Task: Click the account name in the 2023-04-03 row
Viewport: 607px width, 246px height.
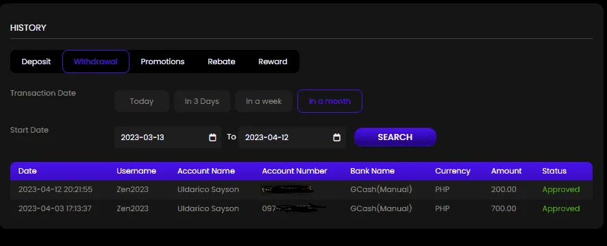Action: 208,208
